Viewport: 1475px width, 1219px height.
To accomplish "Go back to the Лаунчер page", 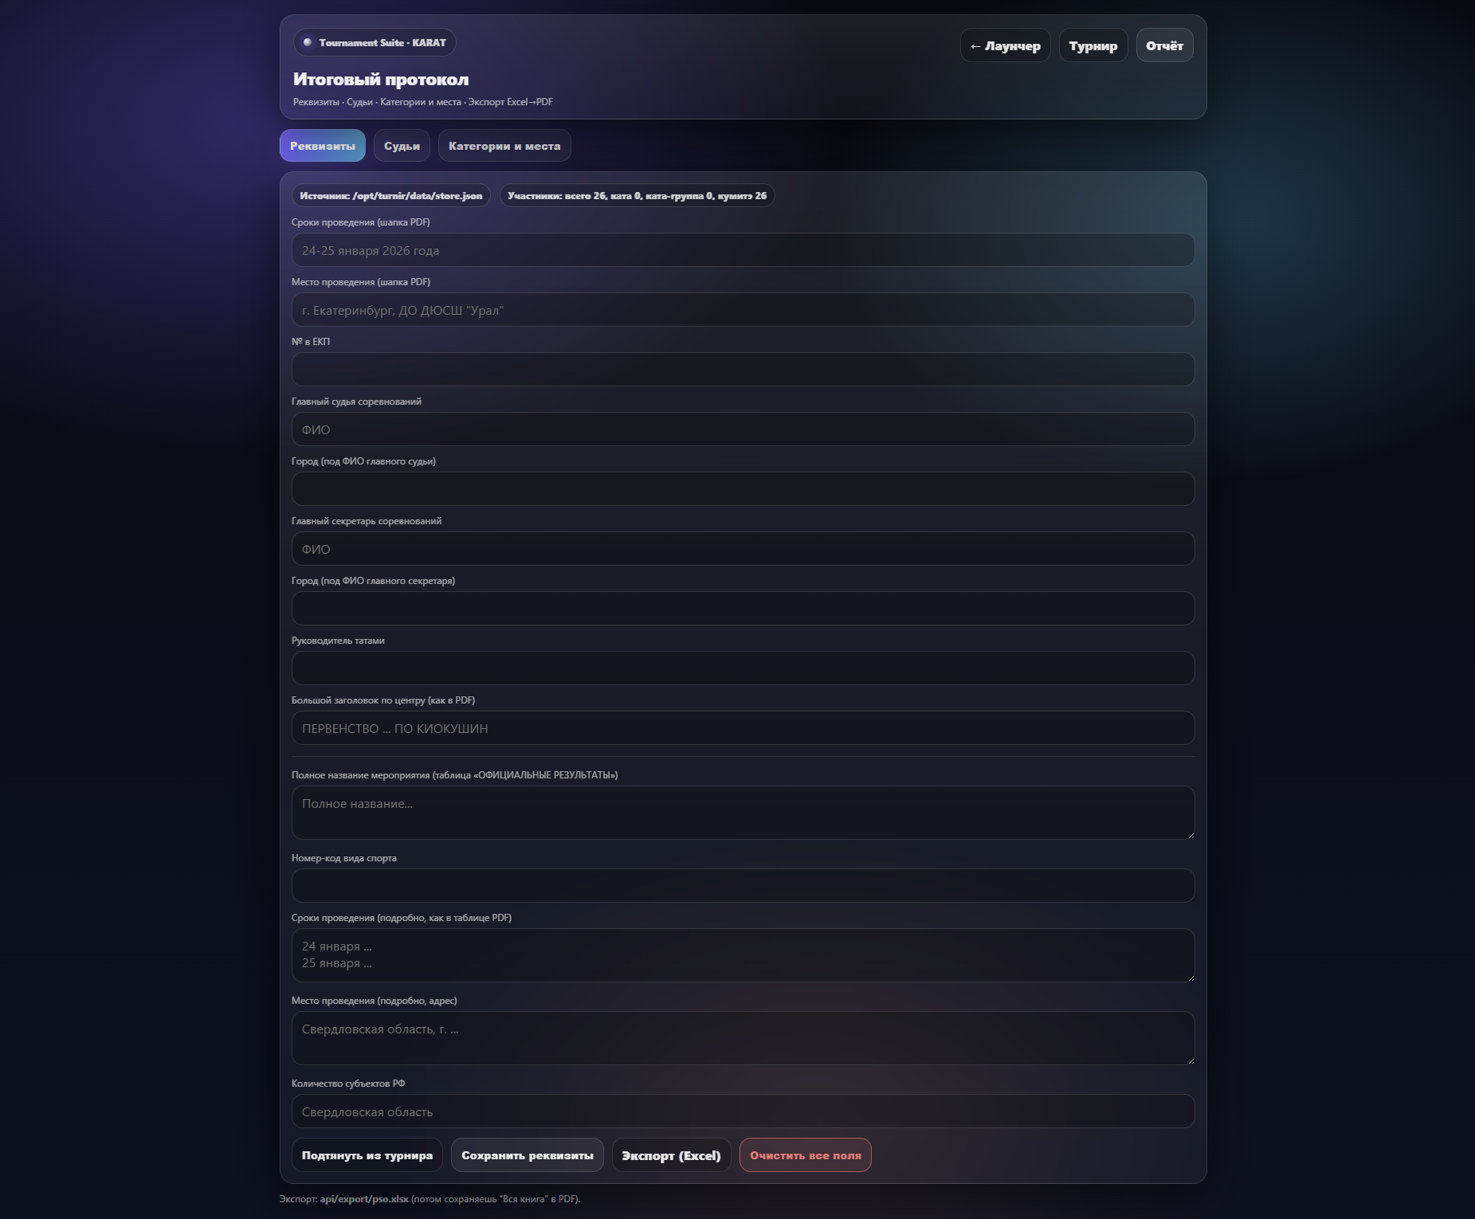I will [1005, 46].
